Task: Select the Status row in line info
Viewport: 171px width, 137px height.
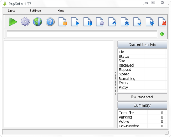Action: point(142,56)
